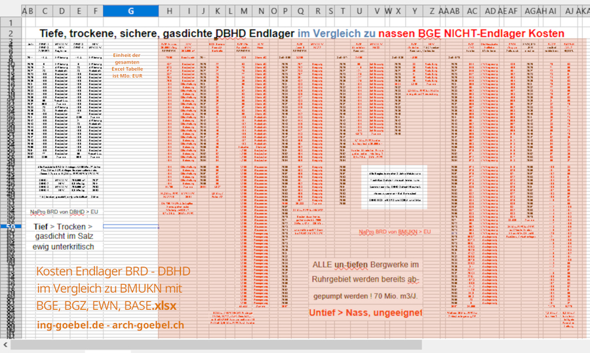Select row 2 header
590x353 pixels.
click(x=10, y=33)
